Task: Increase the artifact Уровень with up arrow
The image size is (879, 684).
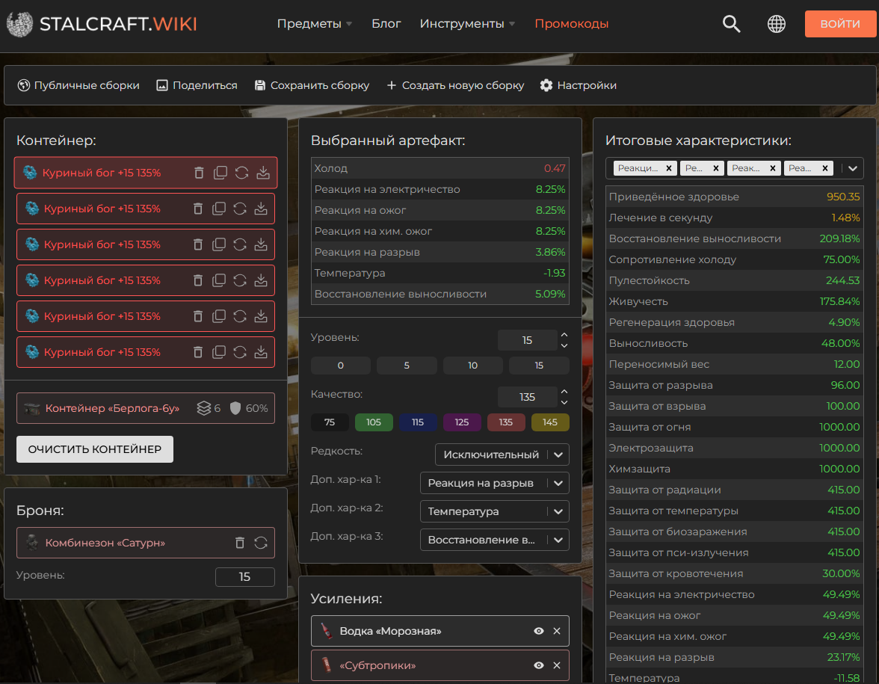Action: click(564, 335)
